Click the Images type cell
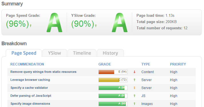Screen dimensions: 204x107 point(147,104)
